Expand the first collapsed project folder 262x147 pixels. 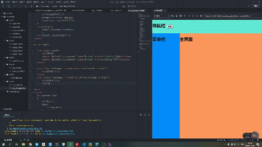2,13
